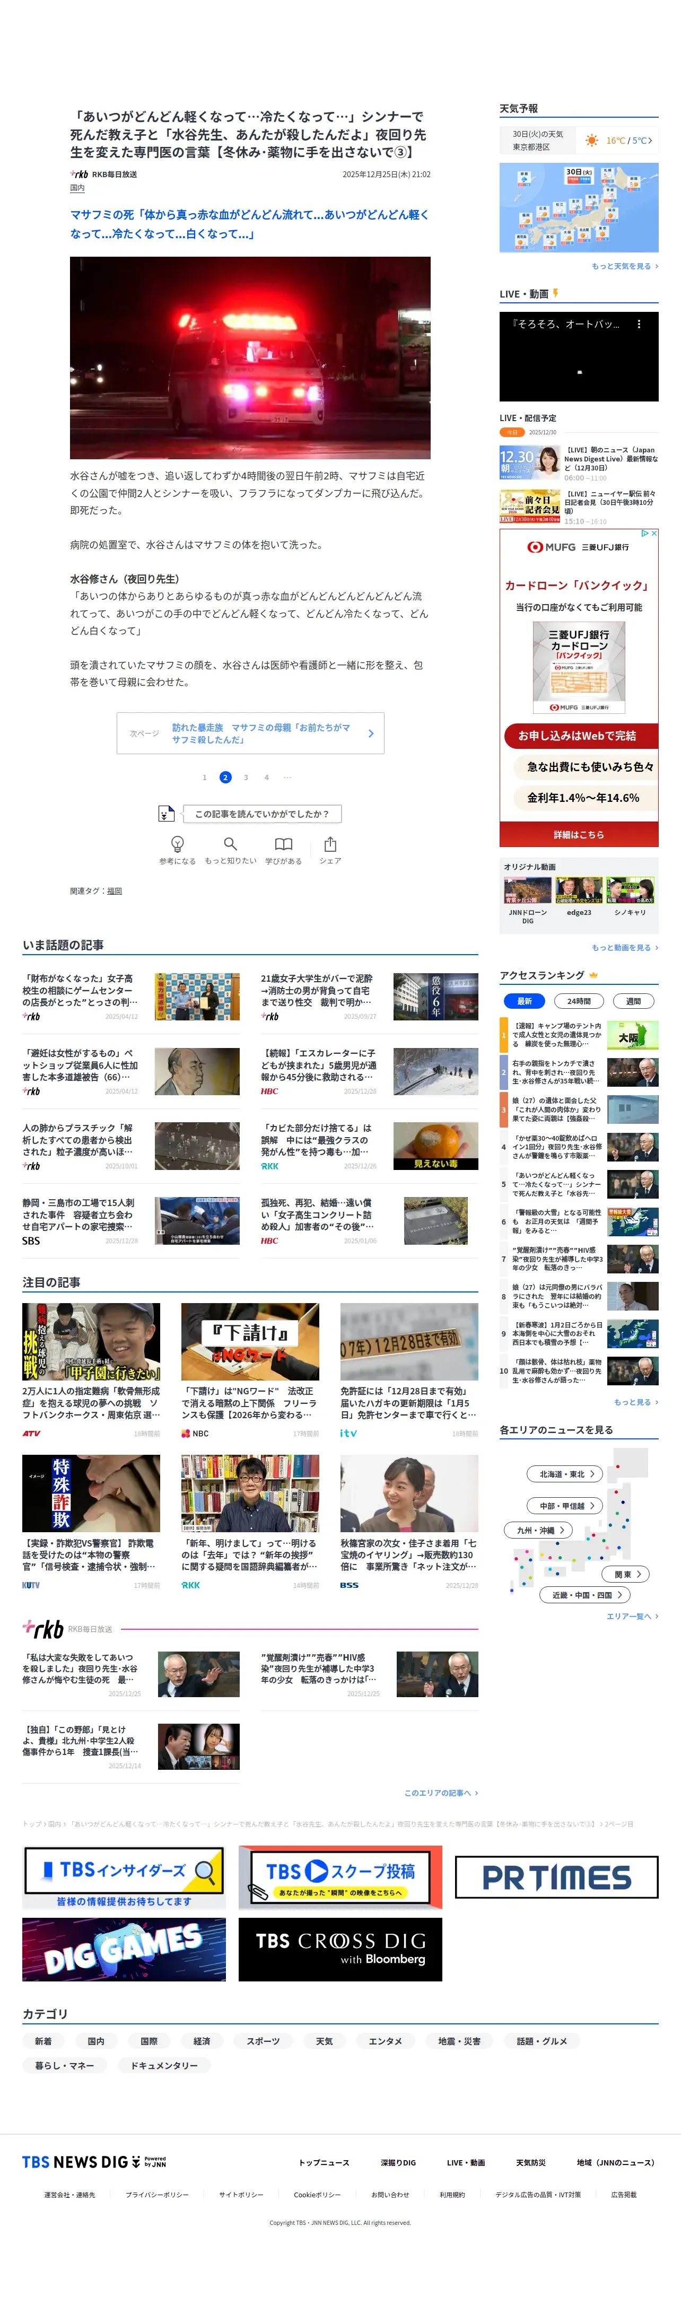Screen dimensions: 681x2297
Task: Select the ドキュメンタリー category chip
Action: point(164,2065)
